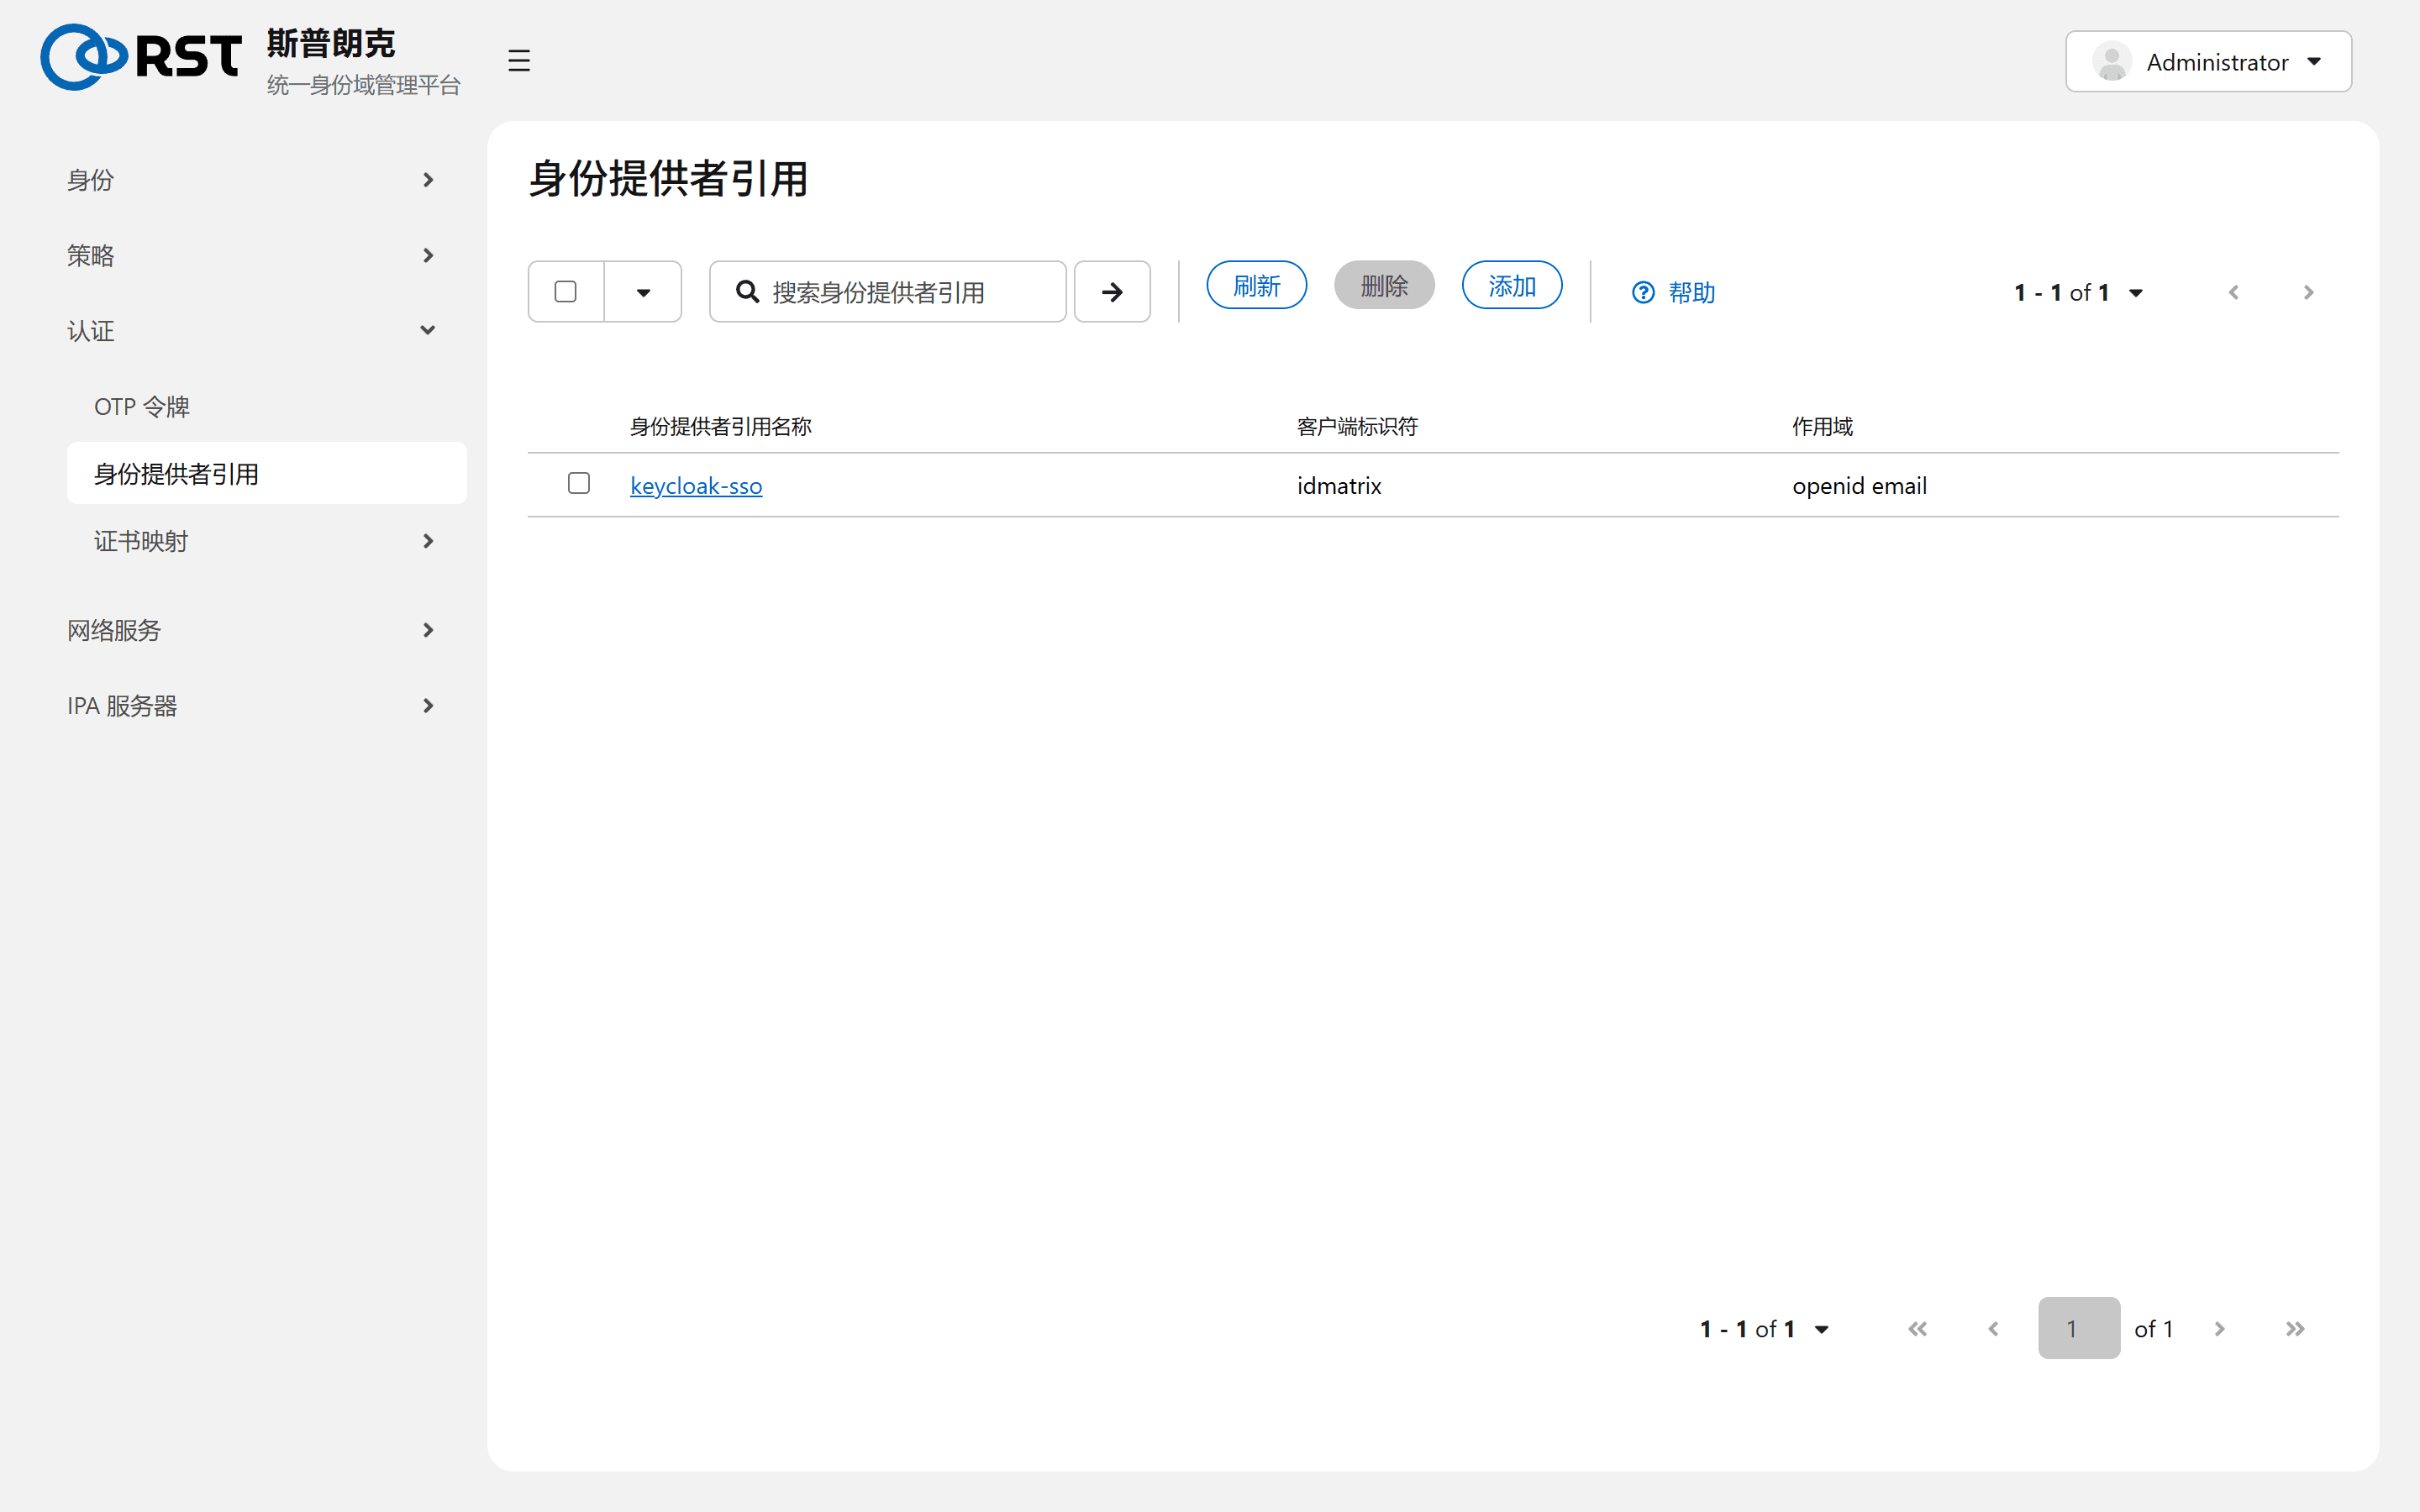Click the 客户端标识符 column header
The height and width of the screenshot is (1512, 2420).
click(1357, 427)
